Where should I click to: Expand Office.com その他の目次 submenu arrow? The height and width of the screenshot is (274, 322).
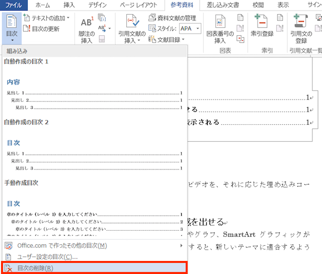point(181,245)
